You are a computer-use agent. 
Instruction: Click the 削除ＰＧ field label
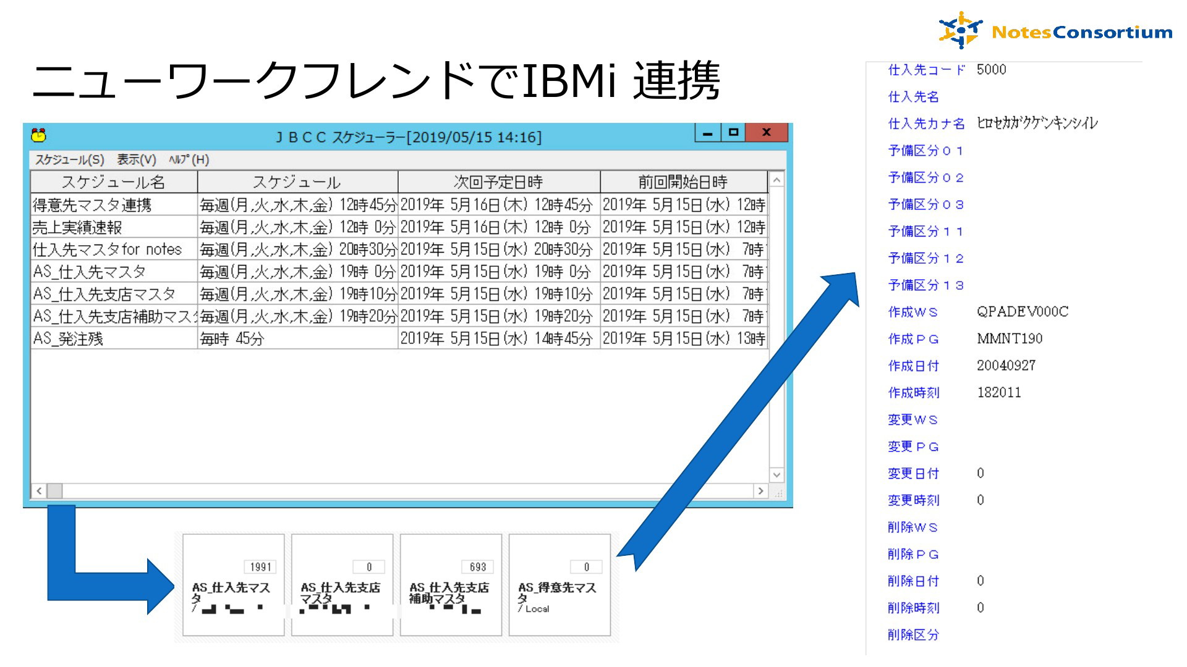pyautogui.click(x=914, y=555)
